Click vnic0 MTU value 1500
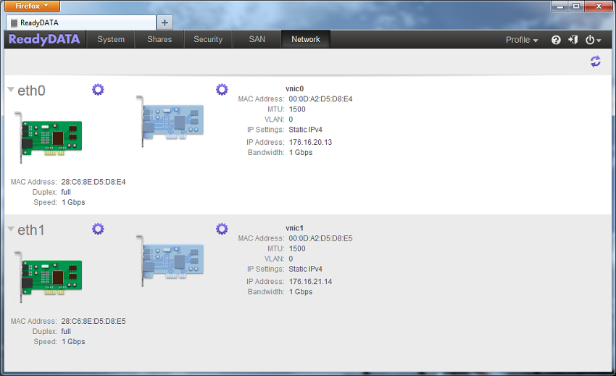Screen dimensions: 616x376 [x=297, y=109]
